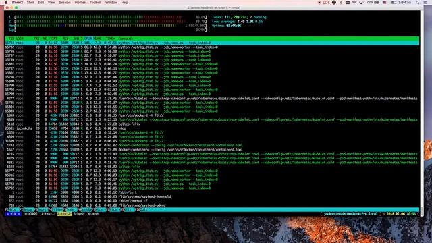Open the Session menu
The image size is (432, 243).
pyautogui.click(x=65, y=3)
